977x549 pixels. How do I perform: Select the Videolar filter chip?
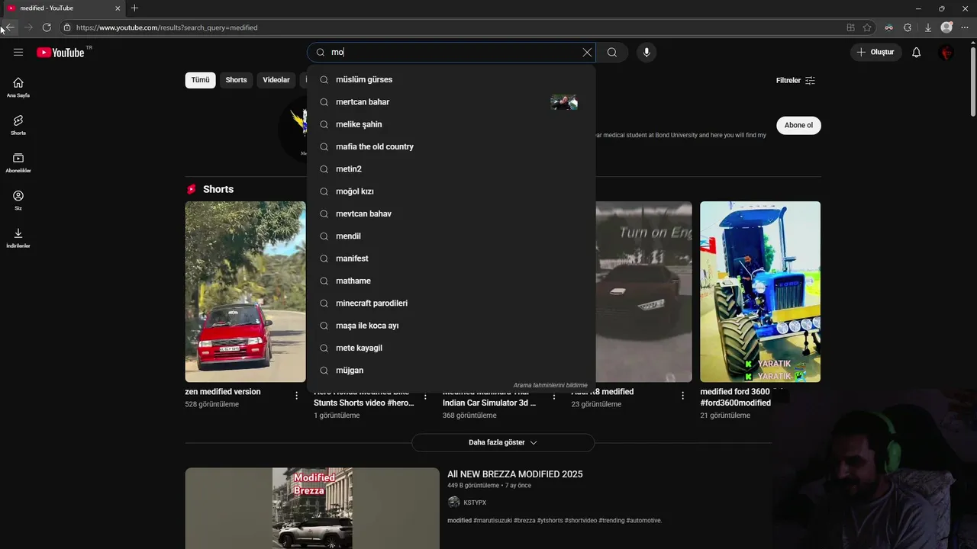(x=276, y=80)
